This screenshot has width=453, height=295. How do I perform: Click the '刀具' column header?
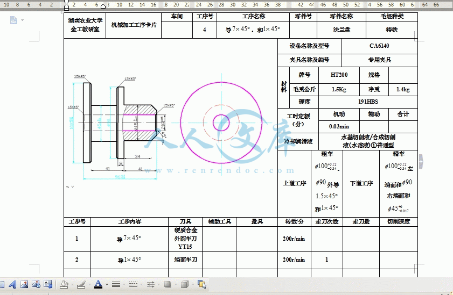pyautogui.click(x=185, y=221)
